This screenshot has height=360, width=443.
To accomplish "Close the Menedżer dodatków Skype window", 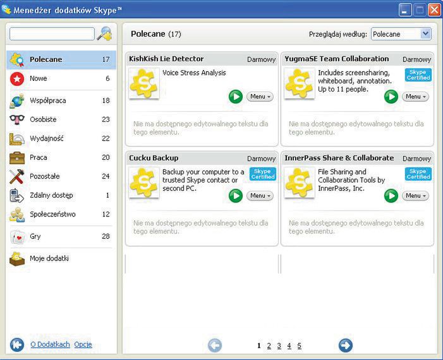I will coord(435,10).
